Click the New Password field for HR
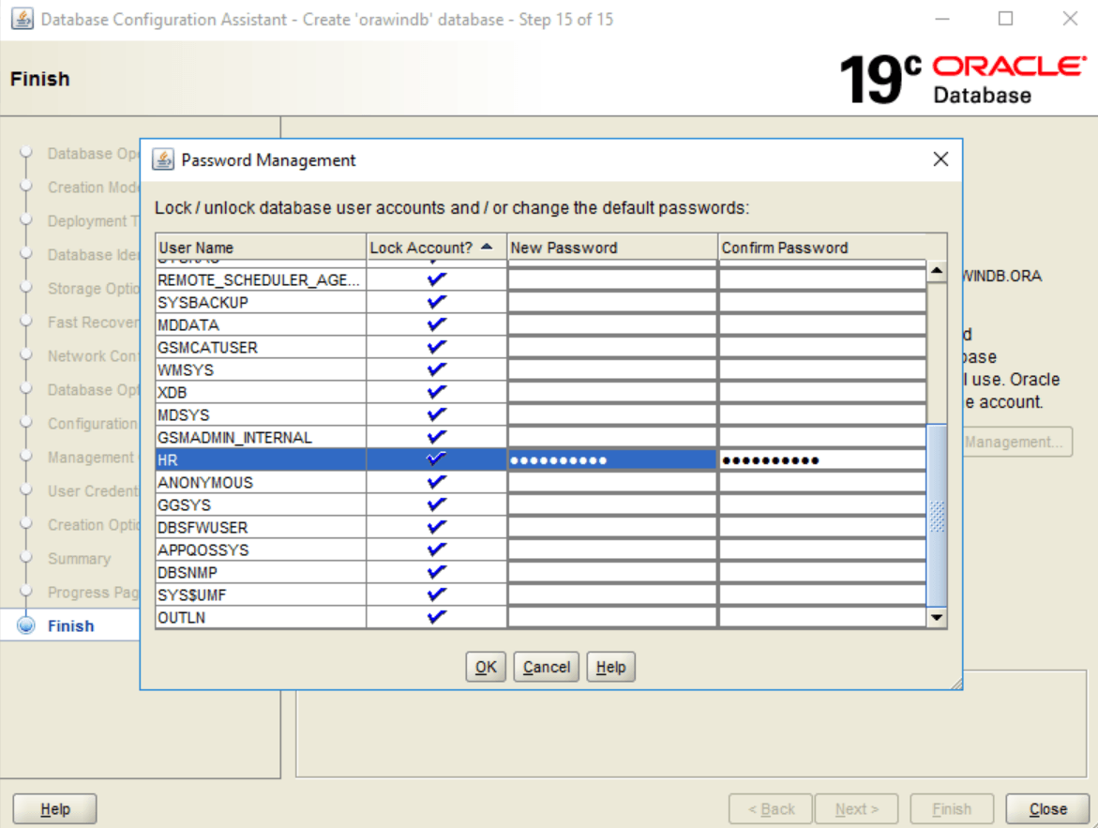Screen dimensions: 1098x828 click(x=611, y=459)
